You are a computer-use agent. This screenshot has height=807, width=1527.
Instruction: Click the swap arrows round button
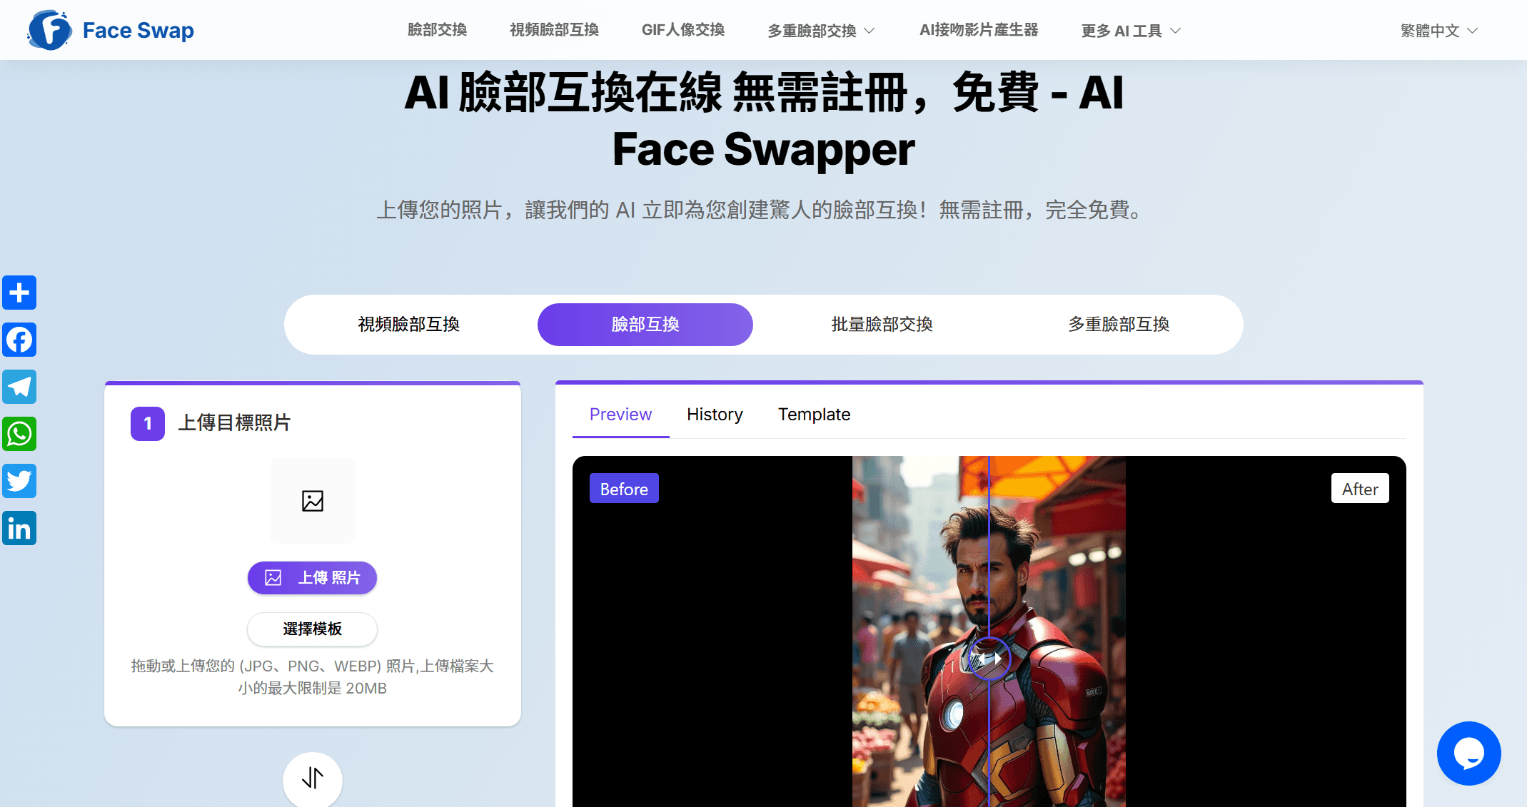313,778
